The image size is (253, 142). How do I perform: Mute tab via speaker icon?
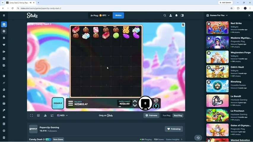coord(31,3)
